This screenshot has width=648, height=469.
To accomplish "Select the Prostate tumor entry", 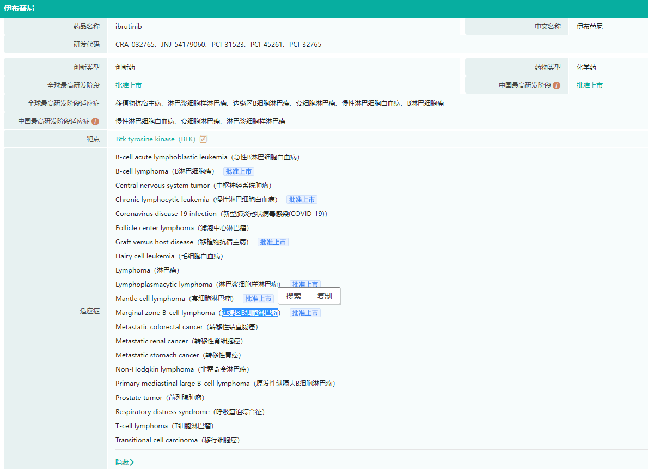I will click(160, 398).
